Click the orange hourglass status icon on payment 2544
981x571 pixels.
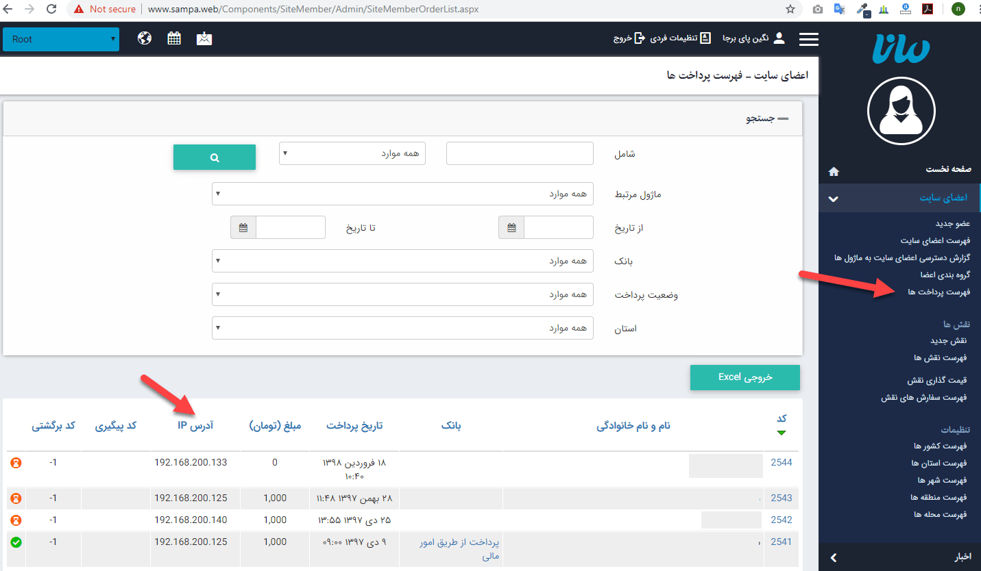pos(16,462)
